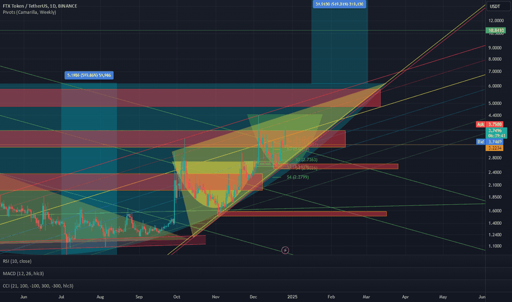Click the Jul label on the time axis
512x302 pixels.
(x=61, y=297)
